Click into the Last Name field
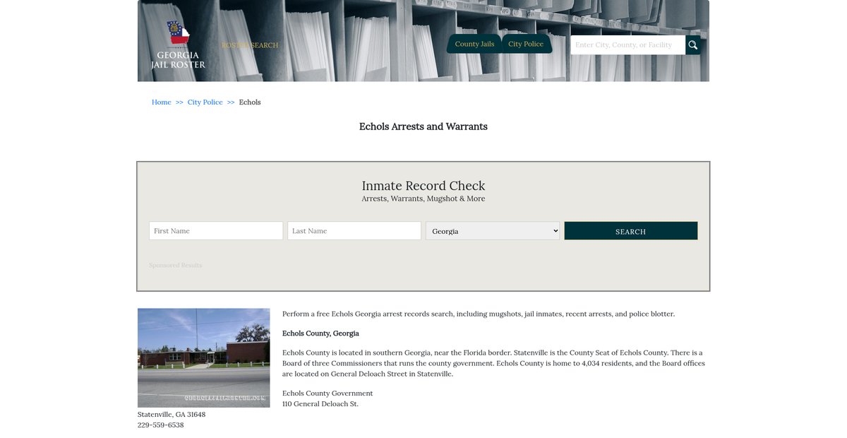847x438 pixels. [x=354, y=231]
